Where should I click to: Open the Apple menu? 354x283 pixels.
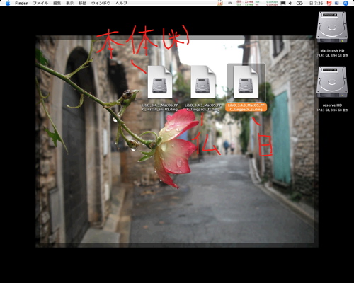click(x=8, y=3)
